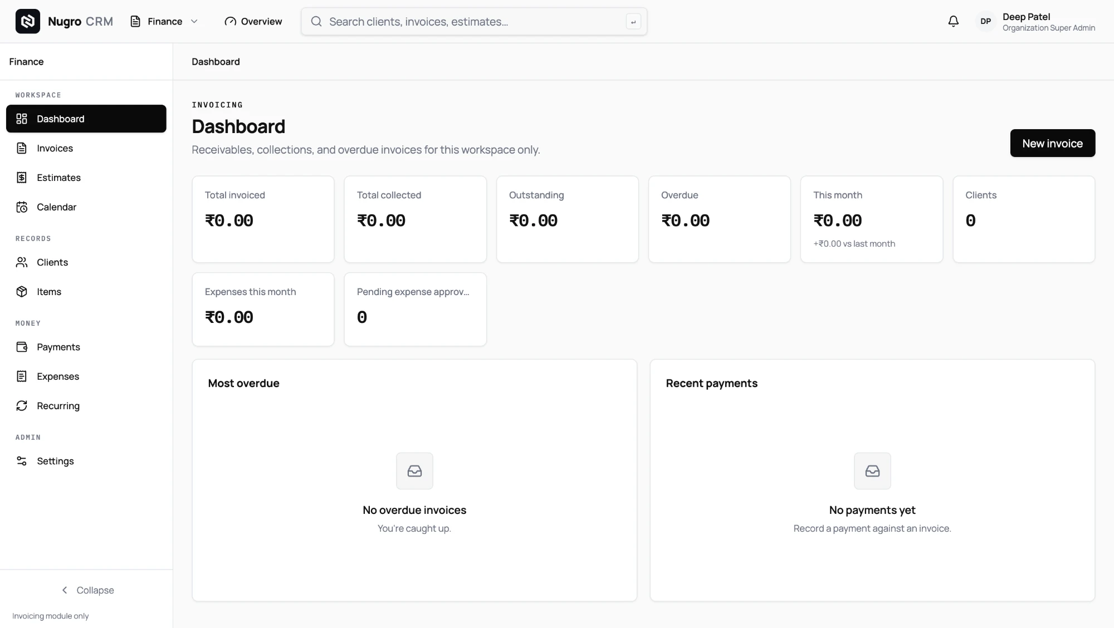Click the inbox icon under Recent payments
1114x628 pixels.
[872, 471]
